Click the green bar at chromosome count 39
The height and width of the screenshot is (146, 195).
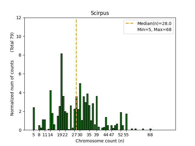(x=97, y=113)
